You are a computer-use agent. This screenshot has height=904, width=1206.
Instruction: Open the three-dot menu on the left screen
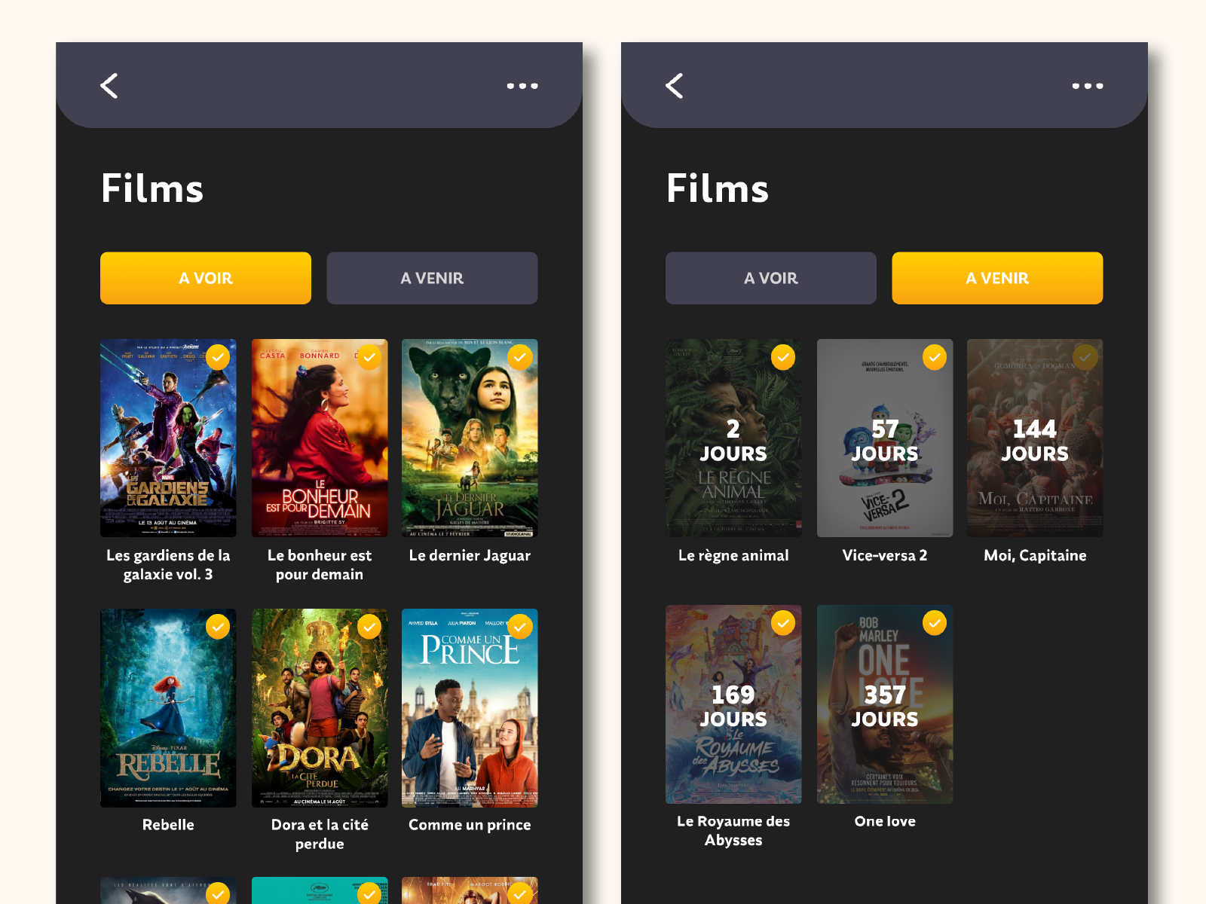pyautogui.click(x=522, y=86)
